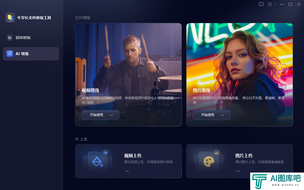The height and width of the screenshot is (190, 304).
Task: Click the AI图库吧 watermark logo
Action: point(277,181)
